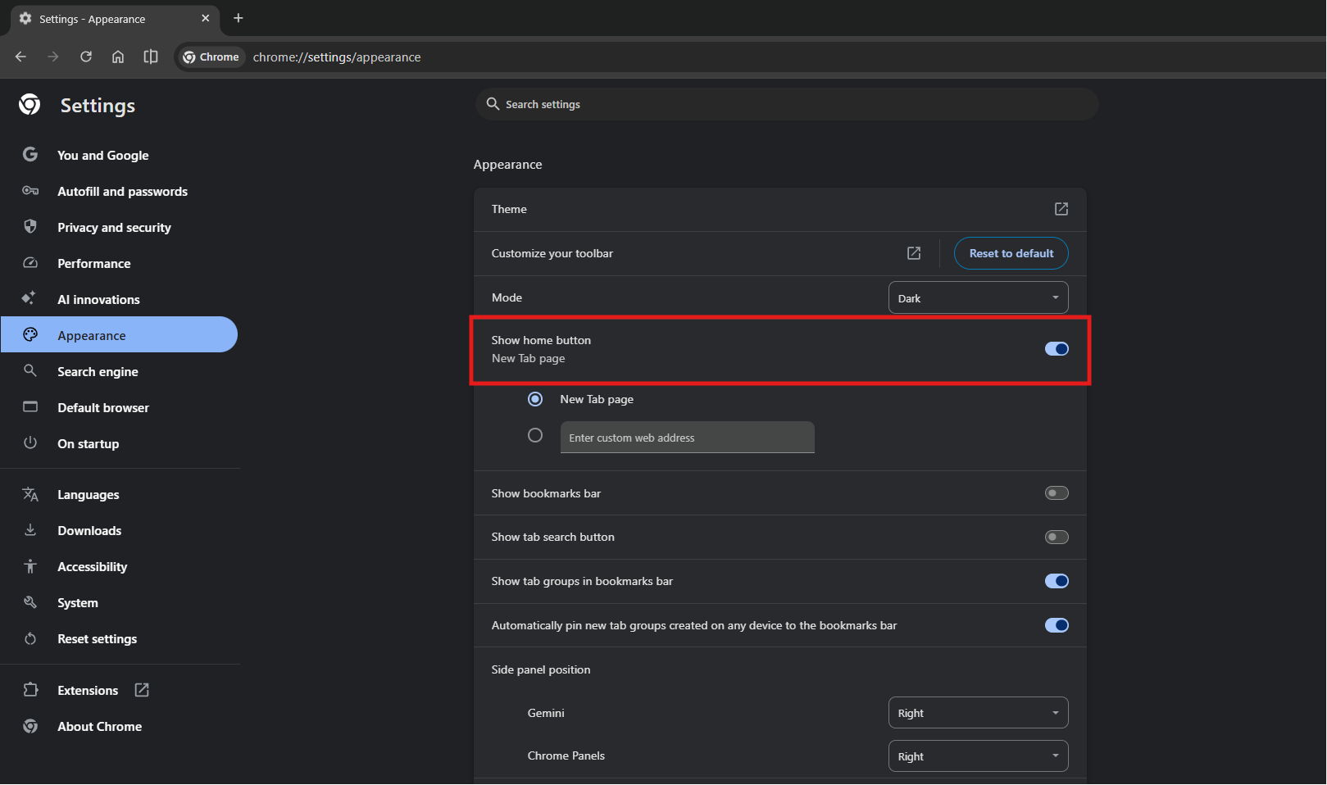Screen dimensions: 1327x785
Task: Click the address bar URL
Action: point(337,57)
